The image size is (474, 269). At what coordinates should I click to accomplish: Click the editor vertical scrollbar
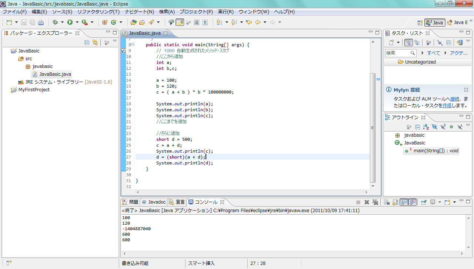(373, 127)
